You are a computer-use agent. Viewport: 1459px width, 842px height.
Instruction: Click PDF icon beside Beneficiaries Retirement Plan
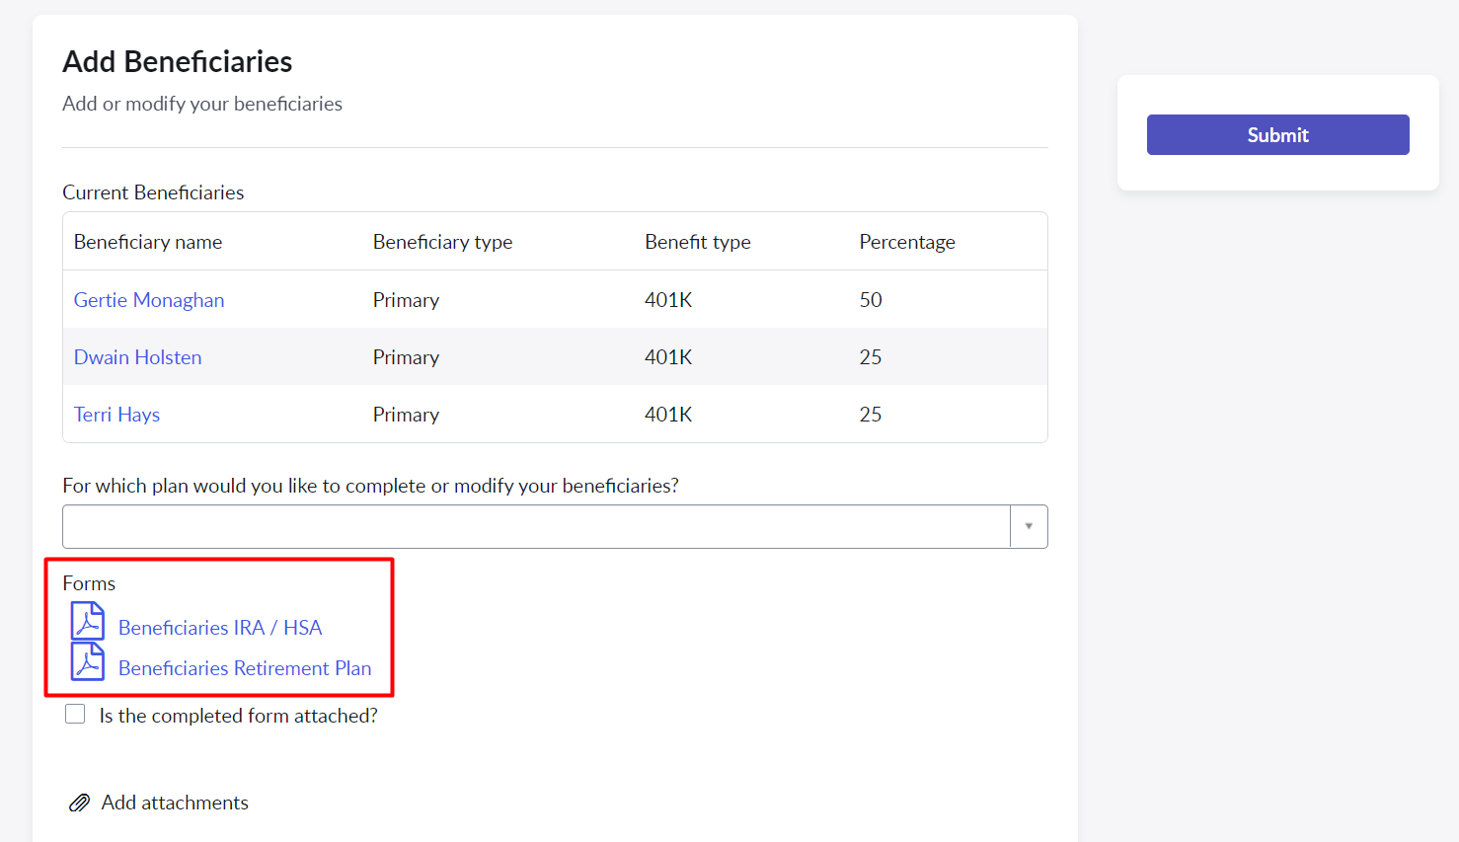(x=88, y=662)
